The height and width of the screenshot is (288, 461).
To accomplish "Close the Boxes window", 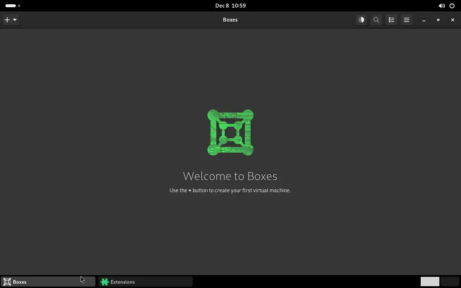I will (x=453, y=20).
